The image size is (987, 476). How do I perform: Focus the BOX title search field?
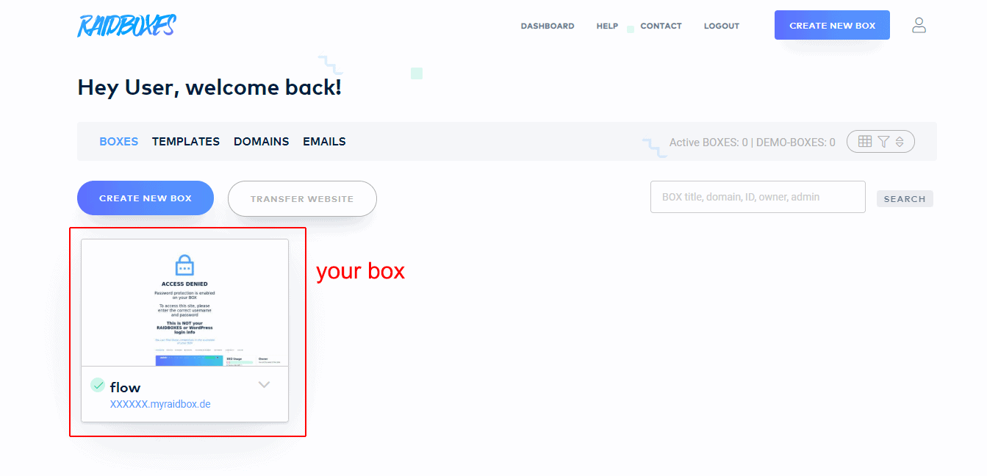point(758,197)
